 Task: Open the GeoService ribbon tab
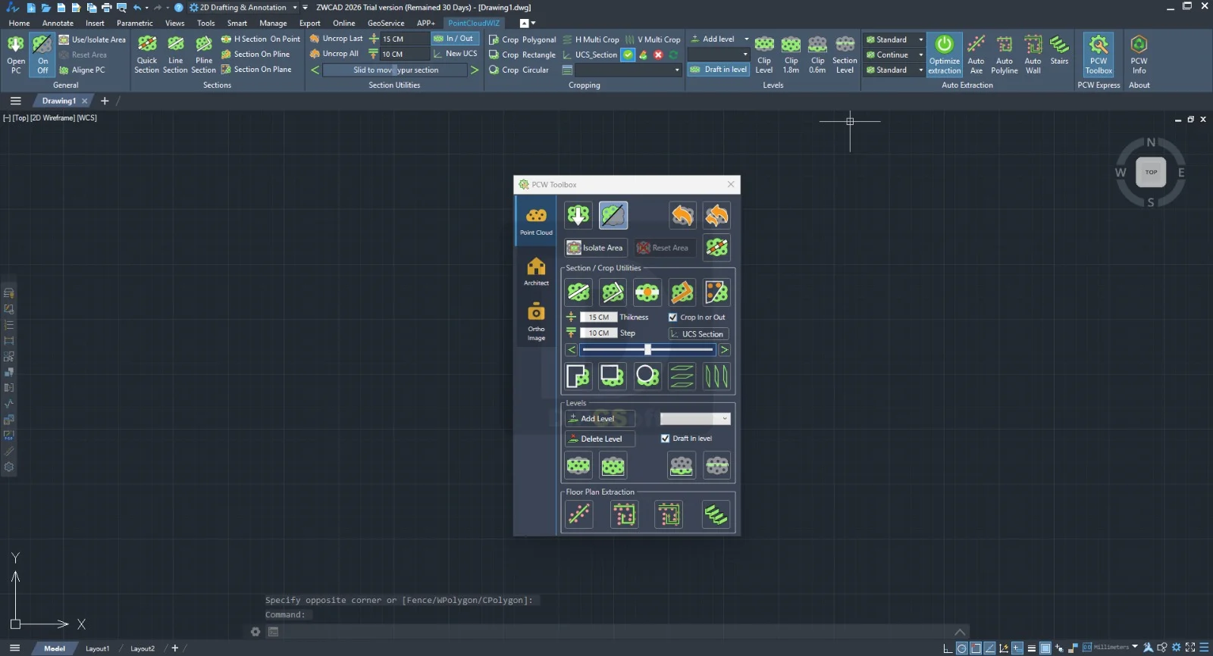tap(386, 23)
